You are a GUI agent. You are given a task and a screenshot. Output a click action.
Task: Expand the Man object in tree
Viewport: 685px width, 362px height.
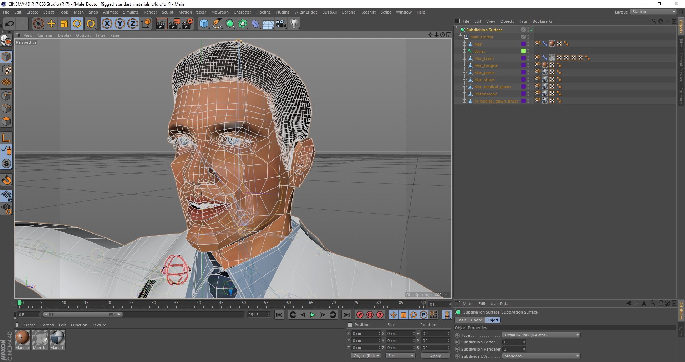[465, 44]
